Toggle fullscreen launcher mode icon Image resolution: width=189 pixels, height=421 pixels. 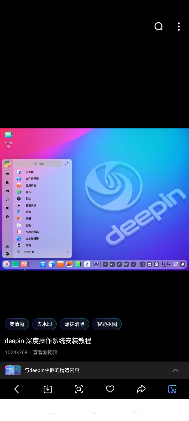pos(67,164)
